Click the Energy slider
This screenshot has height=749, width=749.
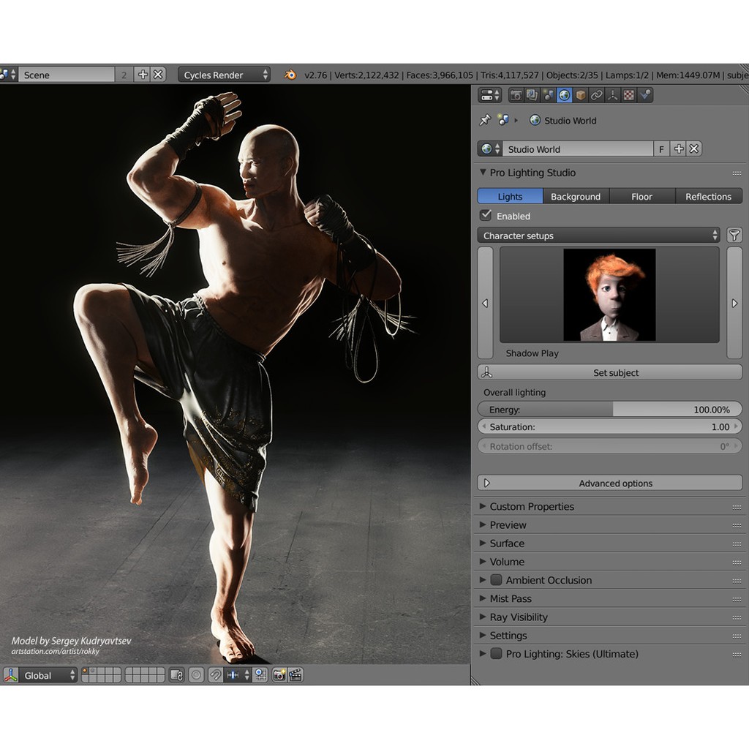[x=609, y=410]
